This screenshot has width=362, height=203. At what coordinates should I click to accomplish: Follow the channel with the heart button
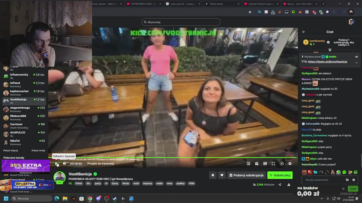[x=222, y=175]
